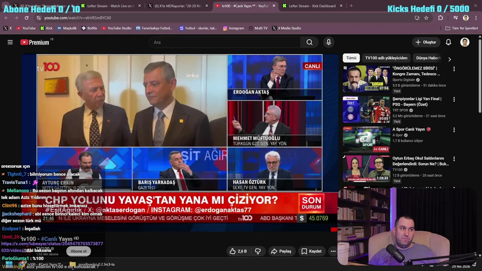Click the Kaydet save button
482x271 pixels.
click(x=311, y=251)
